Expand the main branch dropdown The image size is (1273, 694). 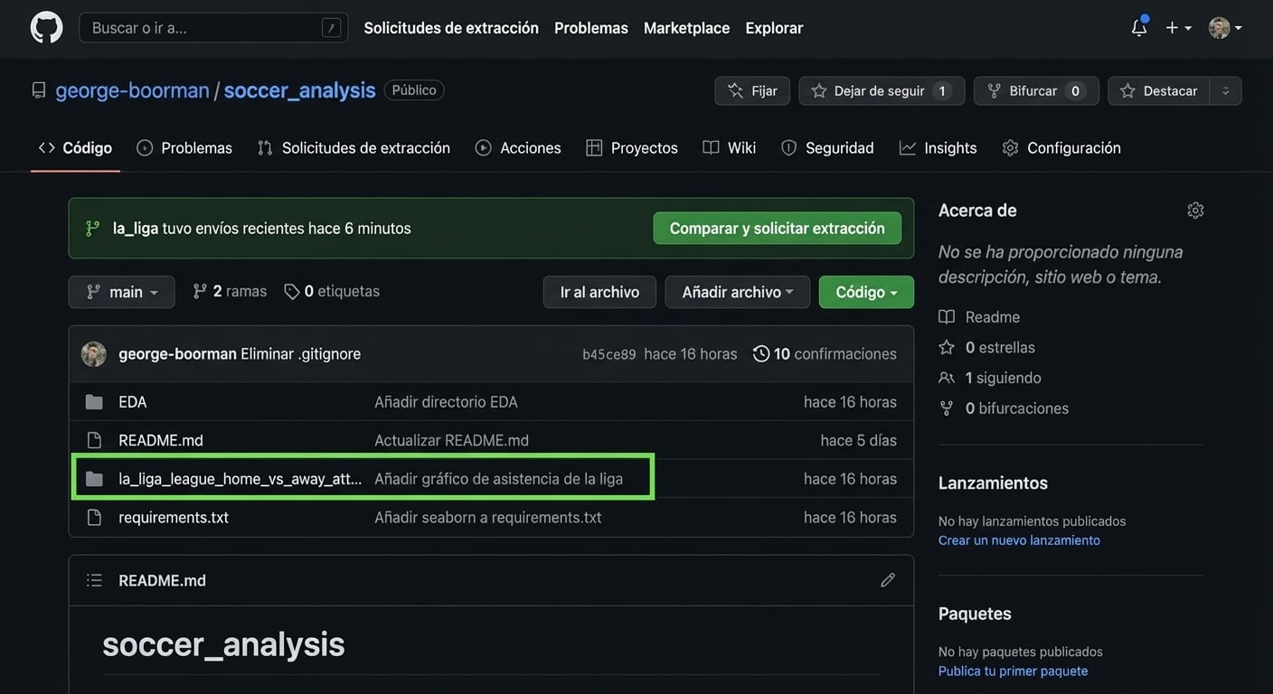point(122,292)
